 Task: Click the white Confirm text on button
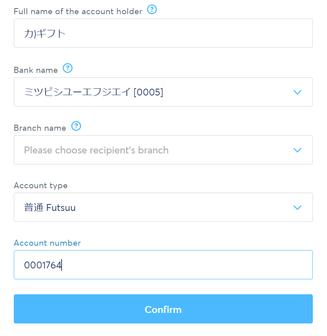[x=163, y=309]
